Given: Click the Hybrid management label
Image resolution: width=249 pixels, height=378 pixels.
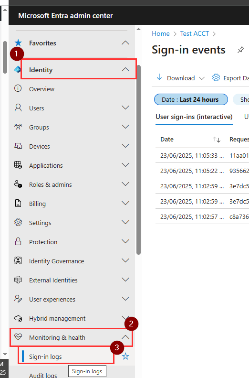Looking at the screenshot, I should (57, 318).
